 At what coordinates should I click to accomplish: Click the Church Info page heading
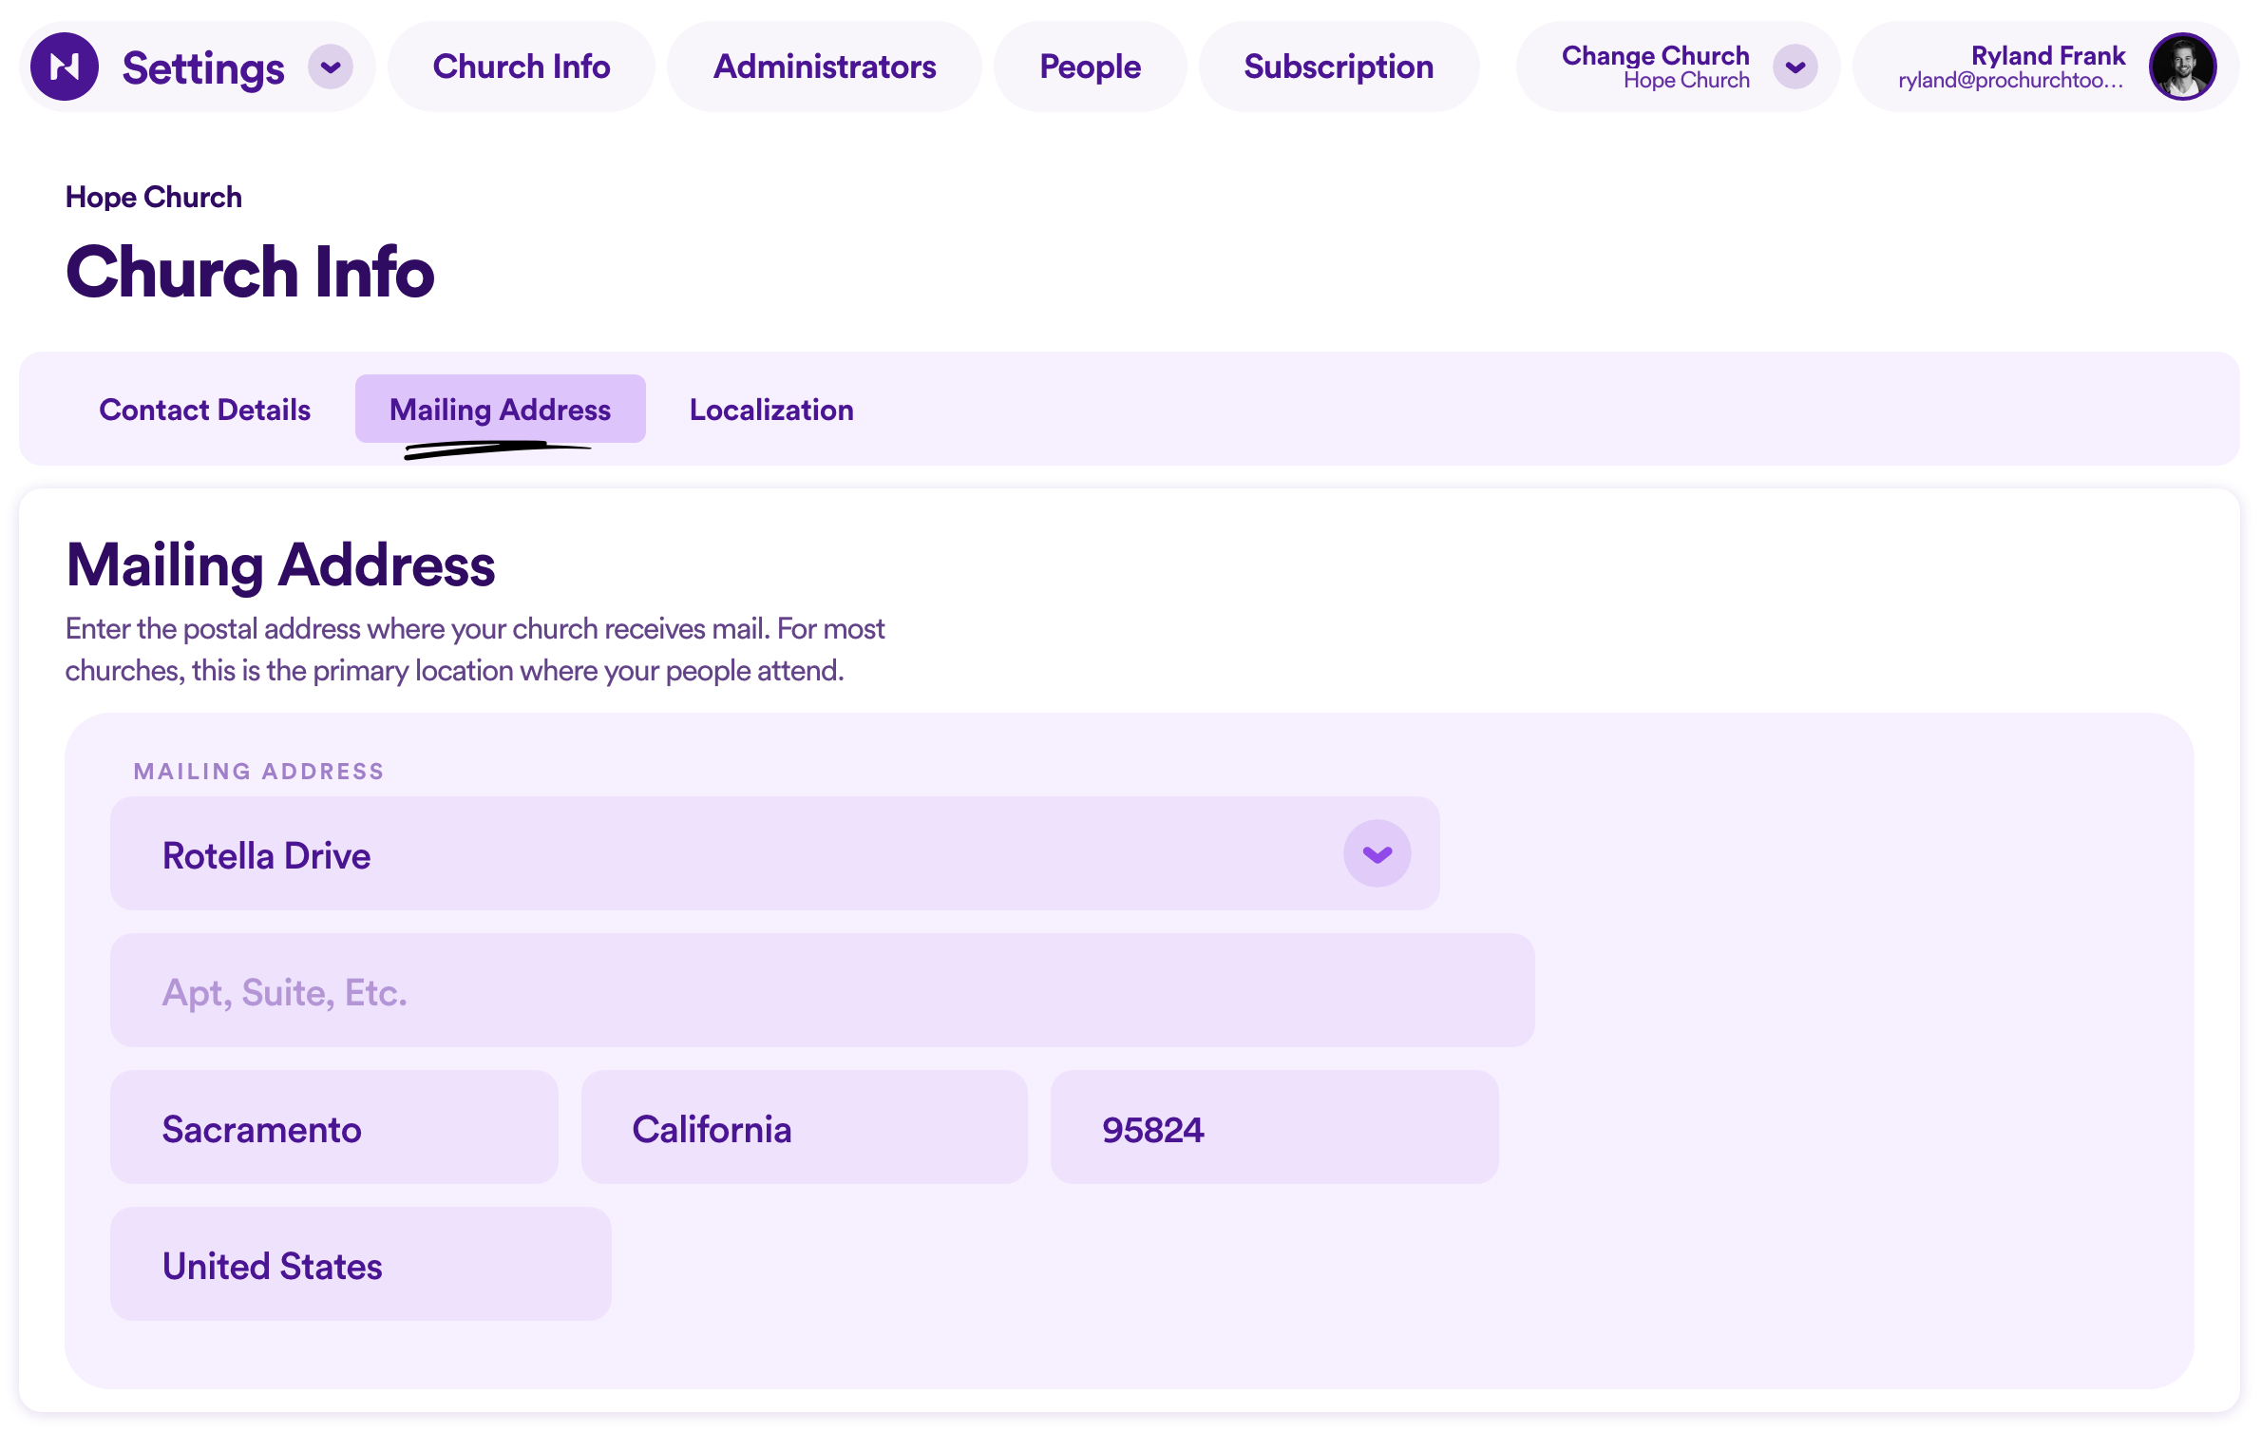coord(250,272)
